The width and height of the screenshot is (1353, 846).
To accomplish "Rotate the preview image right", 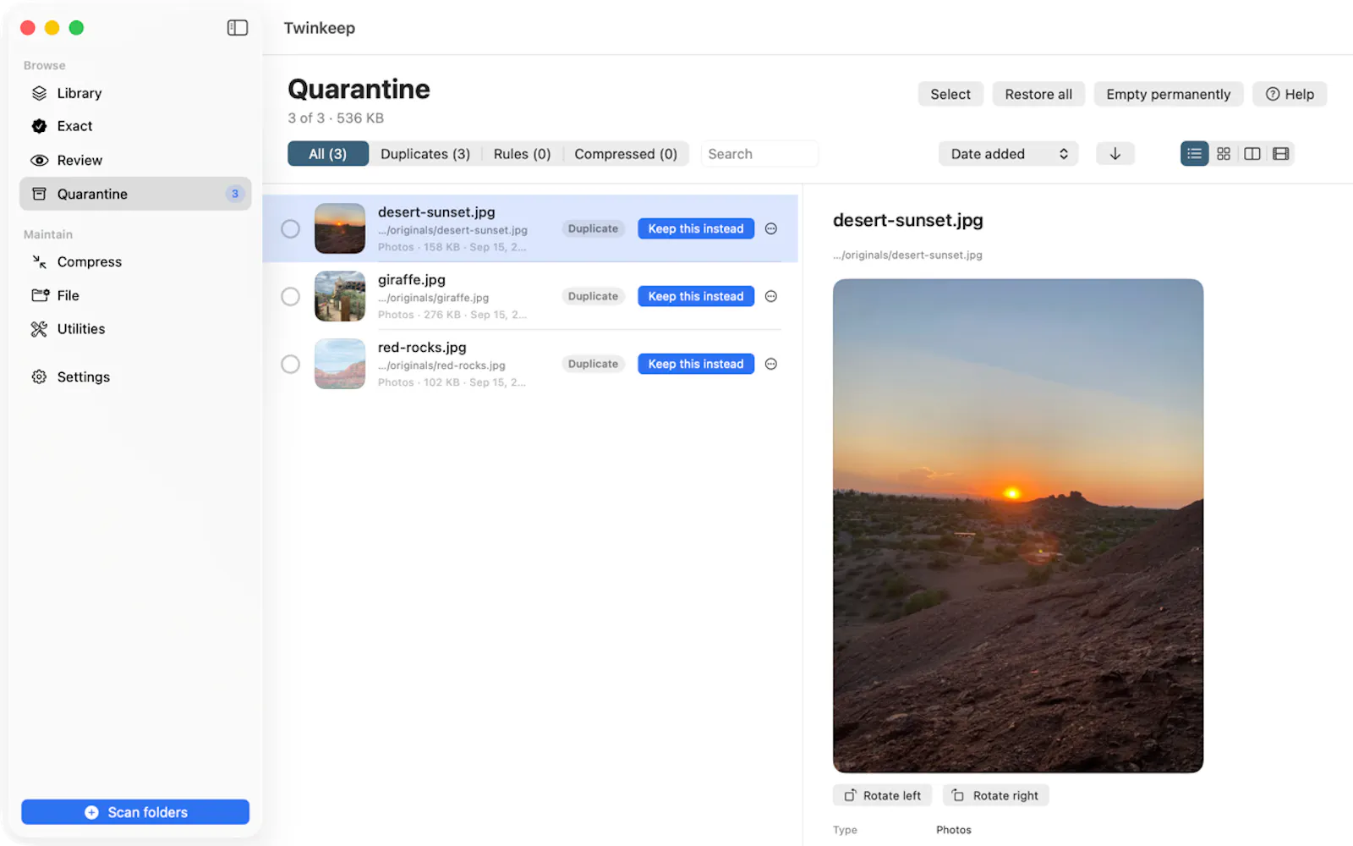I will (995, 795).
